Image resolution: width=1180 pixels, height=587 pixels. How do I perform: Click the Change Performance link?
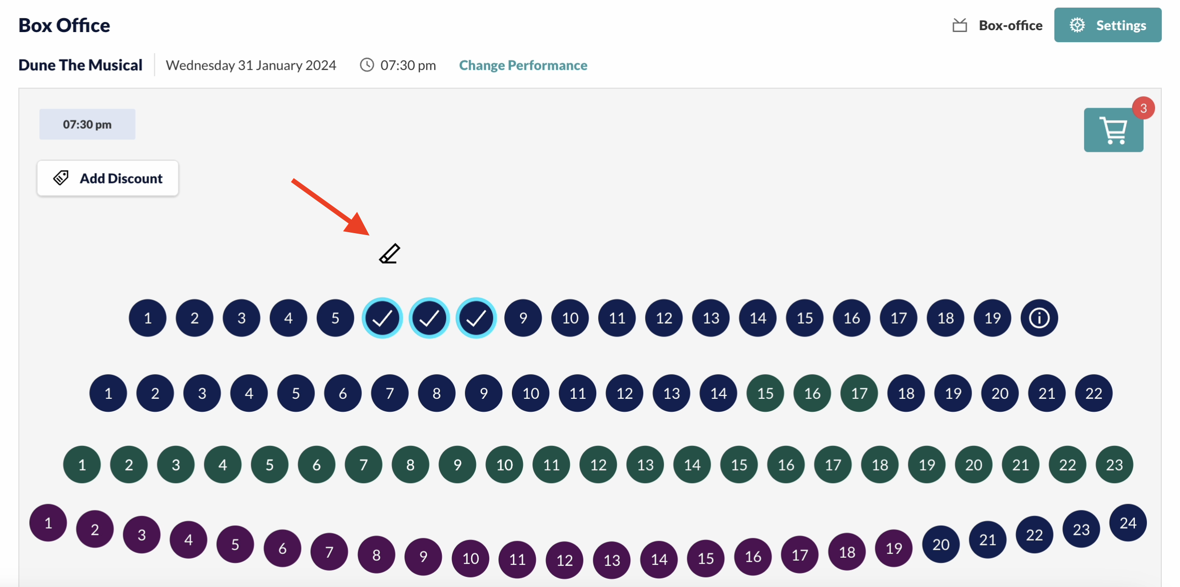(523, 65)
